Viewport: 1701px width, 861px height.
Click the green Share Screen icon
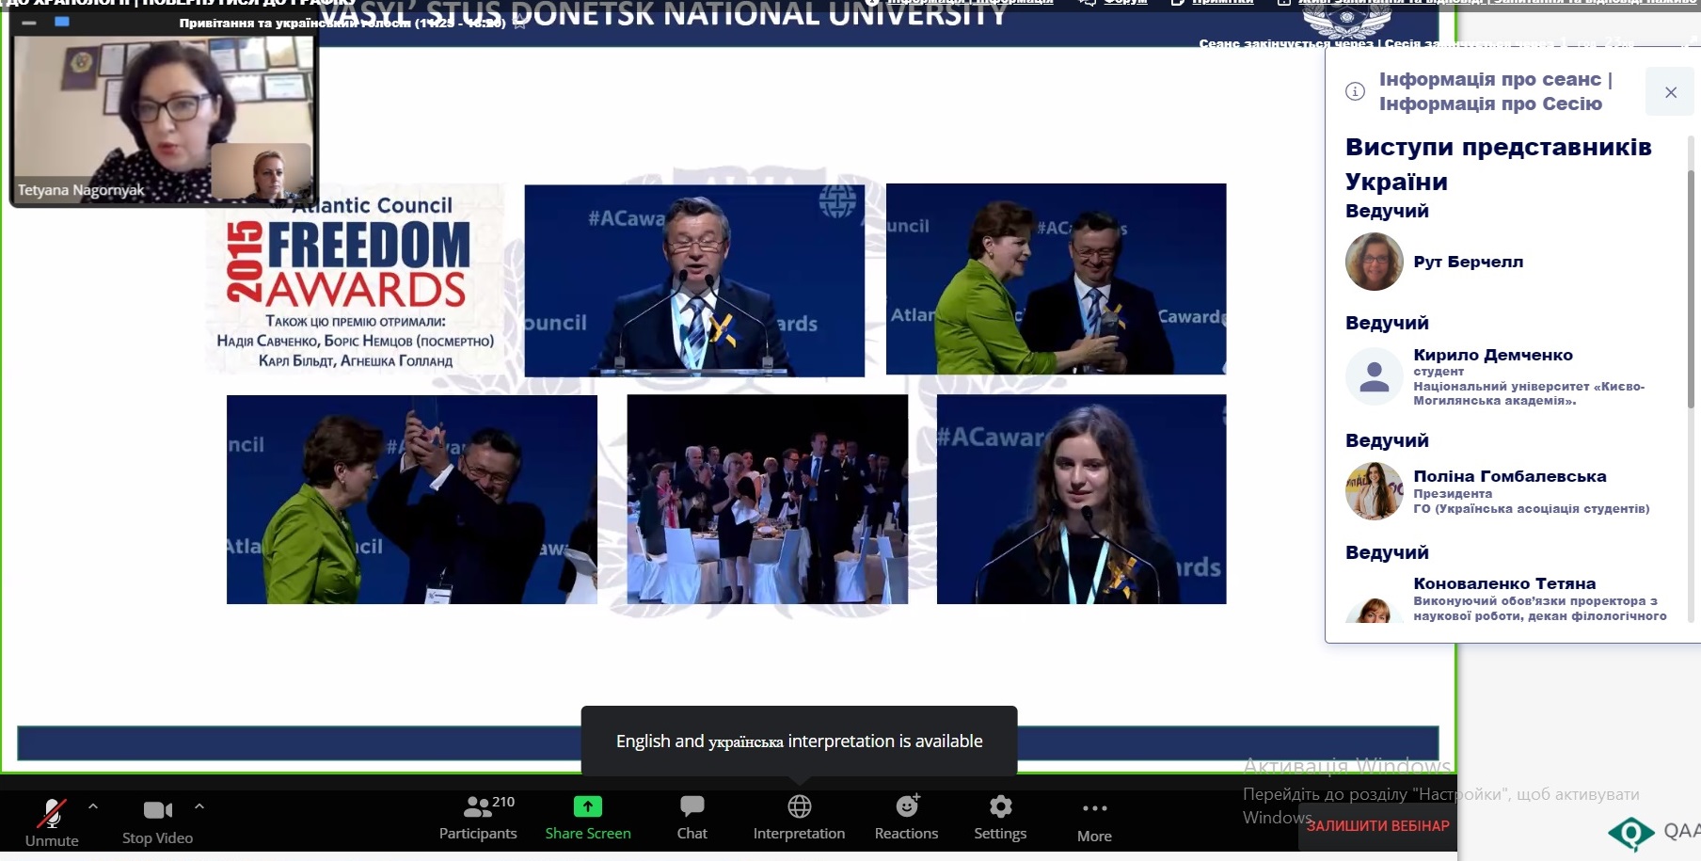588,806
